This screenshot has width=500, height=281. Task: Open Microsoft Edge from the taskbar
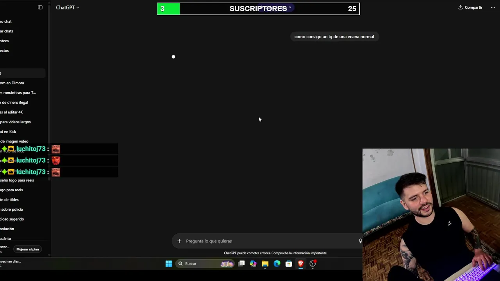[x=277, y=264]
